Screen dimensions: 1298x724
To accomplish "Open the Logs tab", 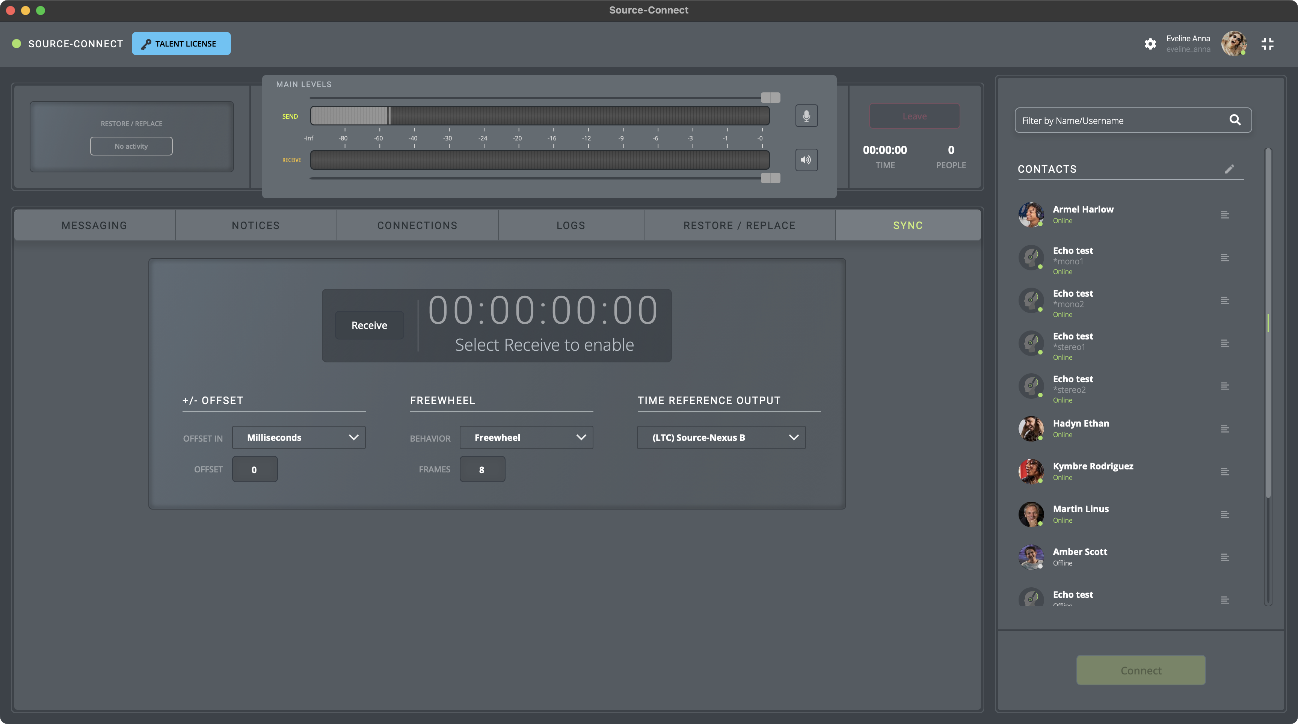I will (x=571, y=225).
